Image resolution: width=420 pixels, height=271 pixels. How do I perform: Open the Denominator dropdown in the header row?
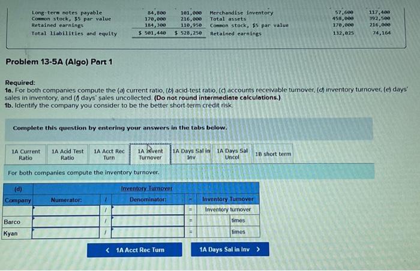(x=148, y=210)
